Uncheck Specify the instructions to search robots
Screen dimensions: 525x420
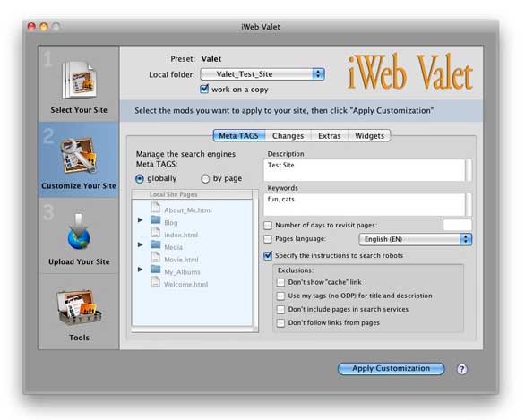[268, 256]
